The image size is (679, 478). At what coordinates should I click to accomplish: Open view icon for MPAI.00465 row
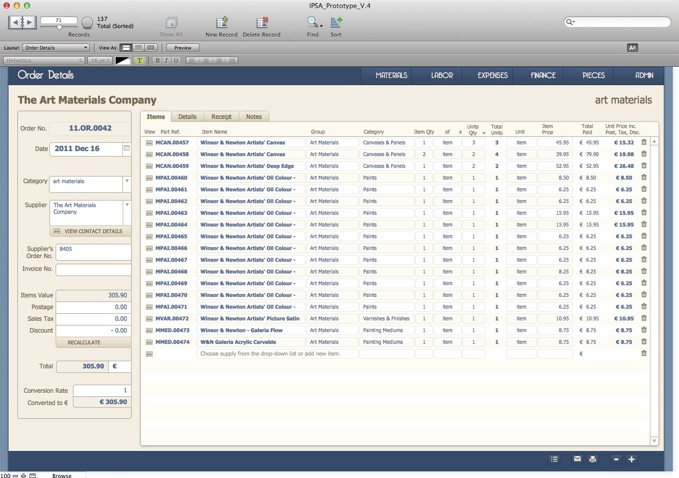pos(149,237)
